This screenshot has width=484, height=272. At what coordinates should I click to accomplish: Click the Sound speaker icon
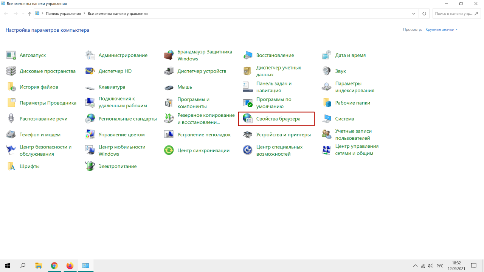326,71
